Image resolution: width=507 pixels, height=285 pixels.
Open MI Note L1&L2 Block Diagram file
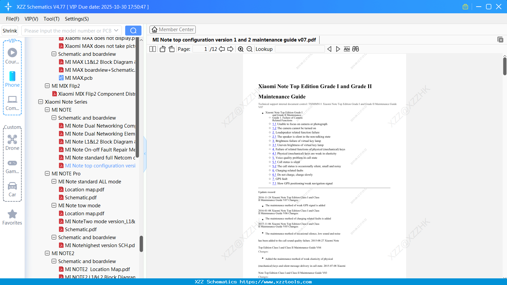(x=100, y=142)
